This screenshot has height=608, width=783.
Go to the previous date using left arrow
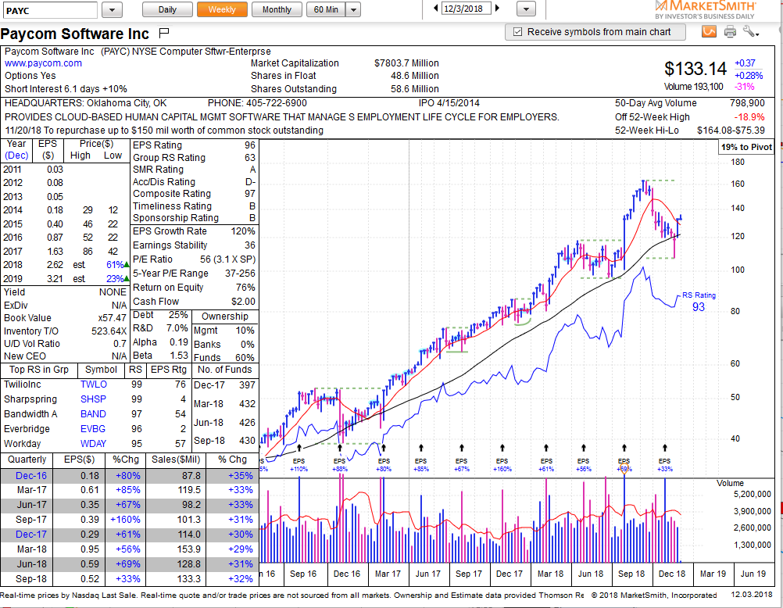(x=436, y=8)
